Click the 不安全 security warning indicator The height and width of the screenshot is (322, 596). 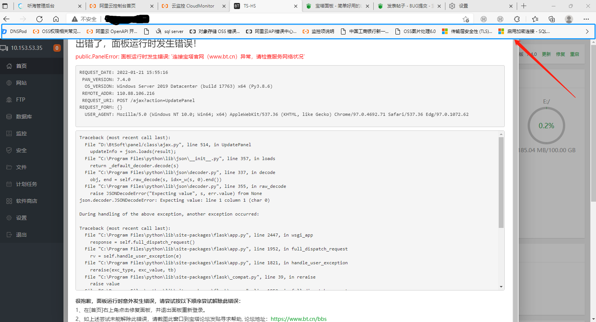tap(84, 19)
